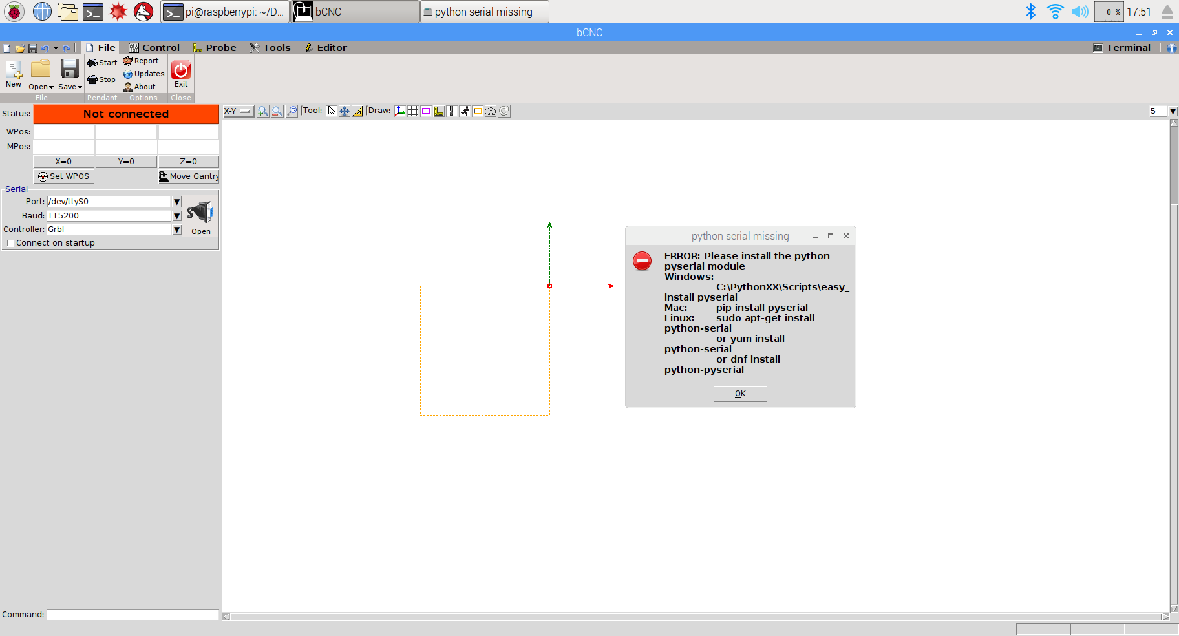
Task: Expand the Controller dropdown arrow
Action: point(177,229)
